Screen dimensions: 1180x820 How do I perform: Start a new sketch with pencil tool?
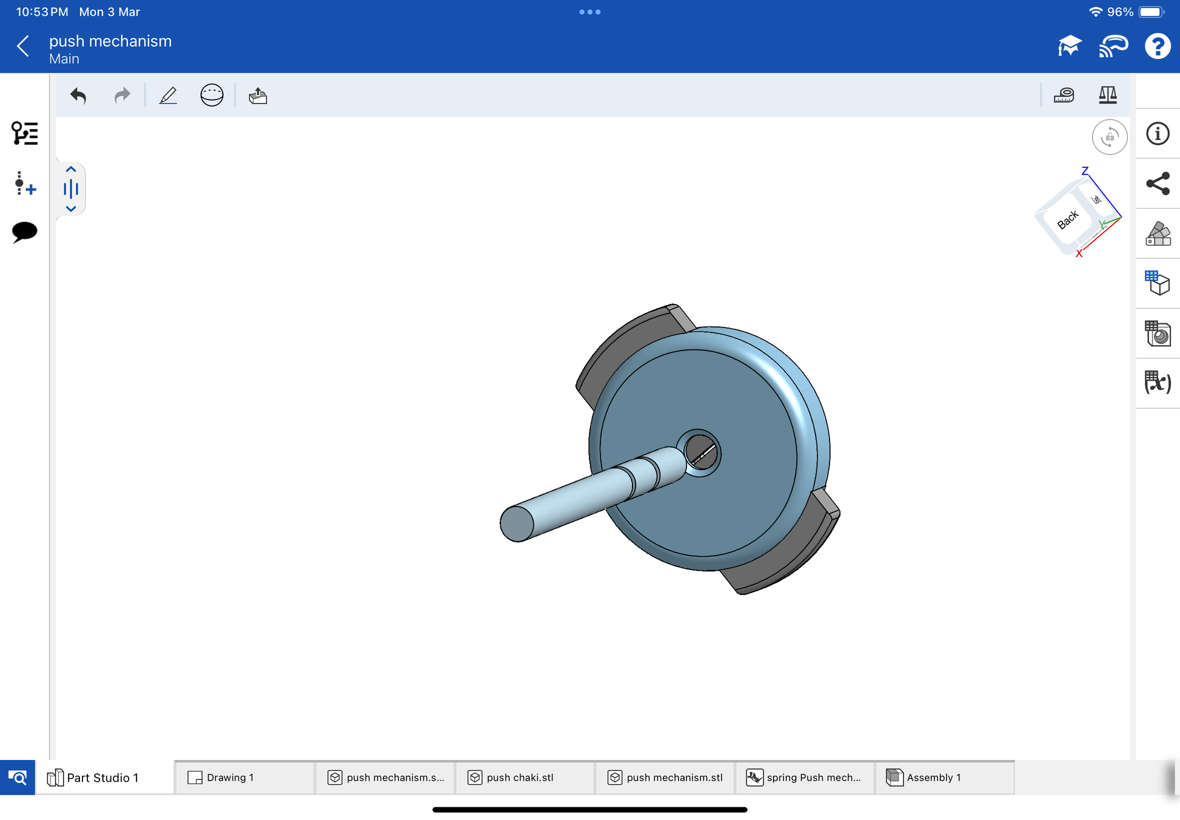coord(168,95)
